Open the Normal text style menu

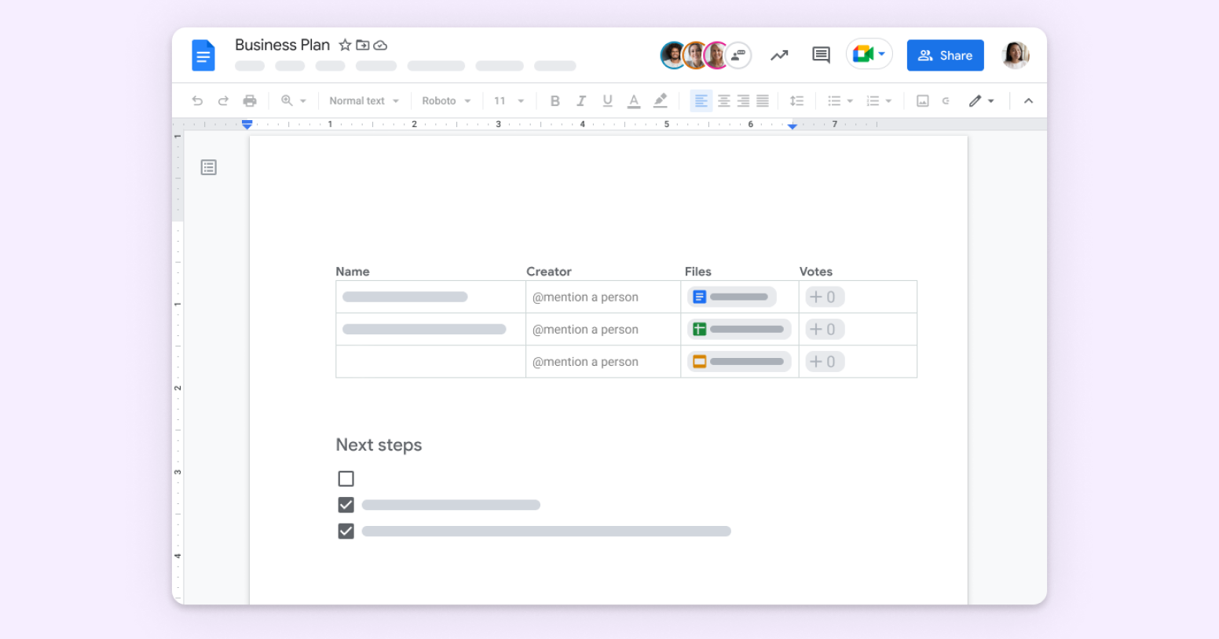pyautogui.click(x=363, y=100)
